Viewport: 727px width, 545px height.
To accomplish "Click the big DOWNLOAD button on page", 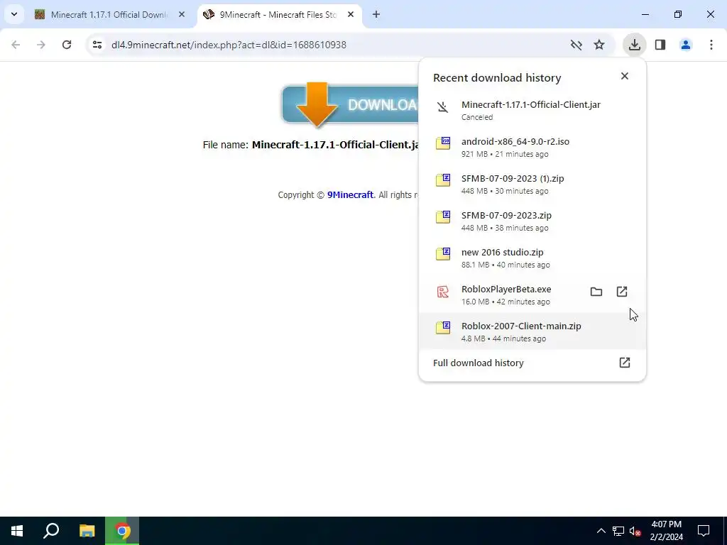I will click(x=350, y=105).
